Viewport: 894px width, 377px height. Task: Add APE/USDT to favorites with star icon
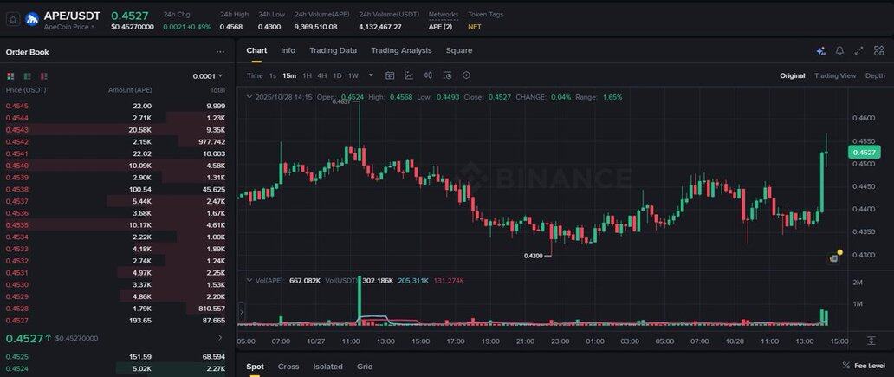(13, 18)
